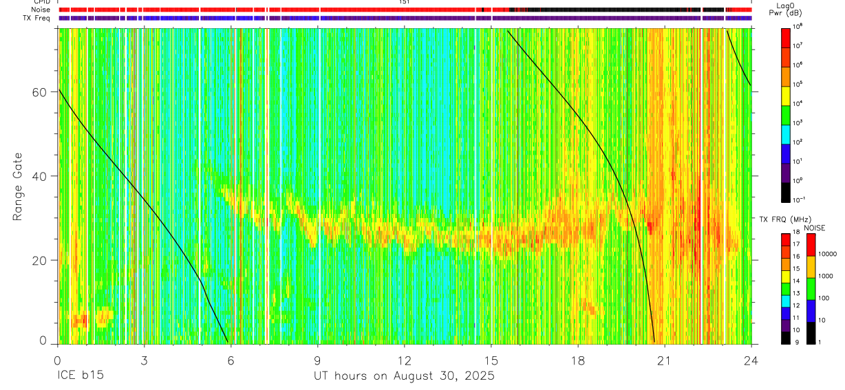The height and width of the screenshot is (390, 845).
Task: Select the 'Range Gate' y-axis title
Action: click(17, 186)
